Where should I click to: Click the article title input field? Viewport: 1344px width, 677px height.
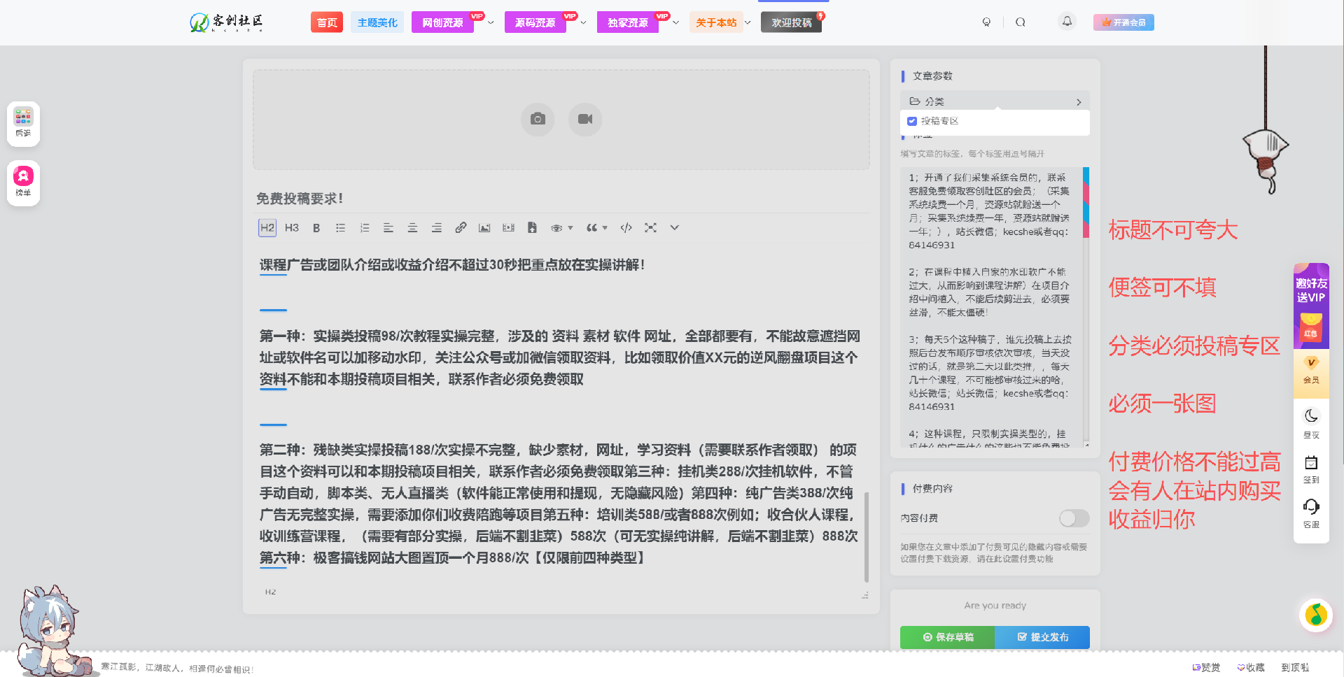click(560, 199)
